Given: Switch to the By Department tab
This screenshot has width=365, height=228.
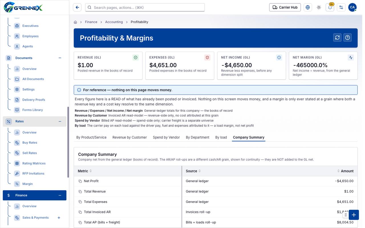Looking at the screenshot, I should (197, 137).
